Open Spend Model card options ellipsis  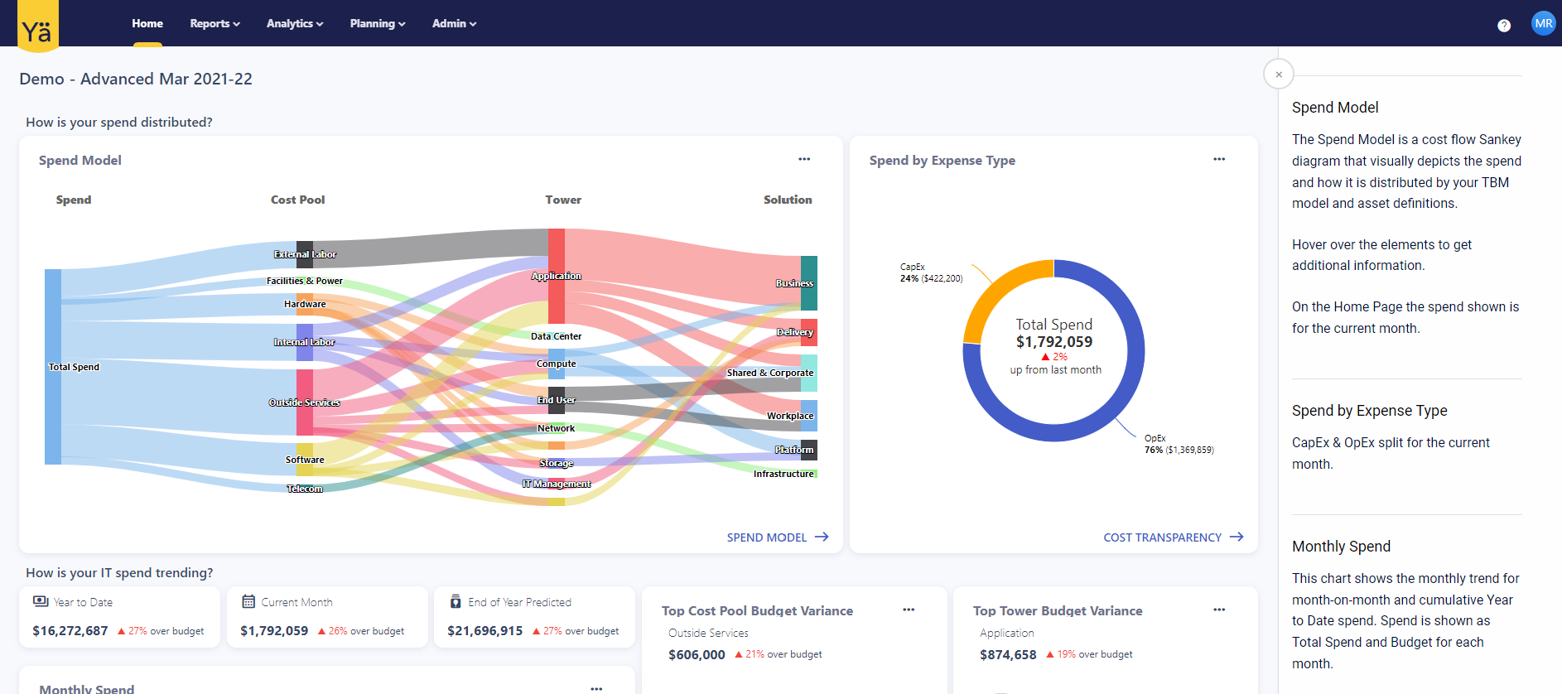pyautogui.click(x=804, y=159)
